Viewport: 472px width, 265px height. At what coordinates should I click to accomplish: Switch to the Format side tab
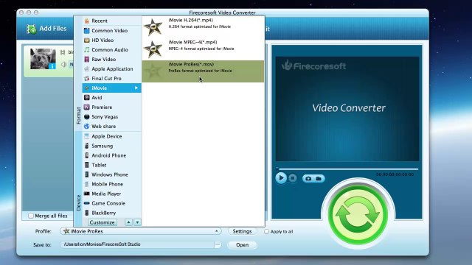pyautogui.click(x=79, y=116)
